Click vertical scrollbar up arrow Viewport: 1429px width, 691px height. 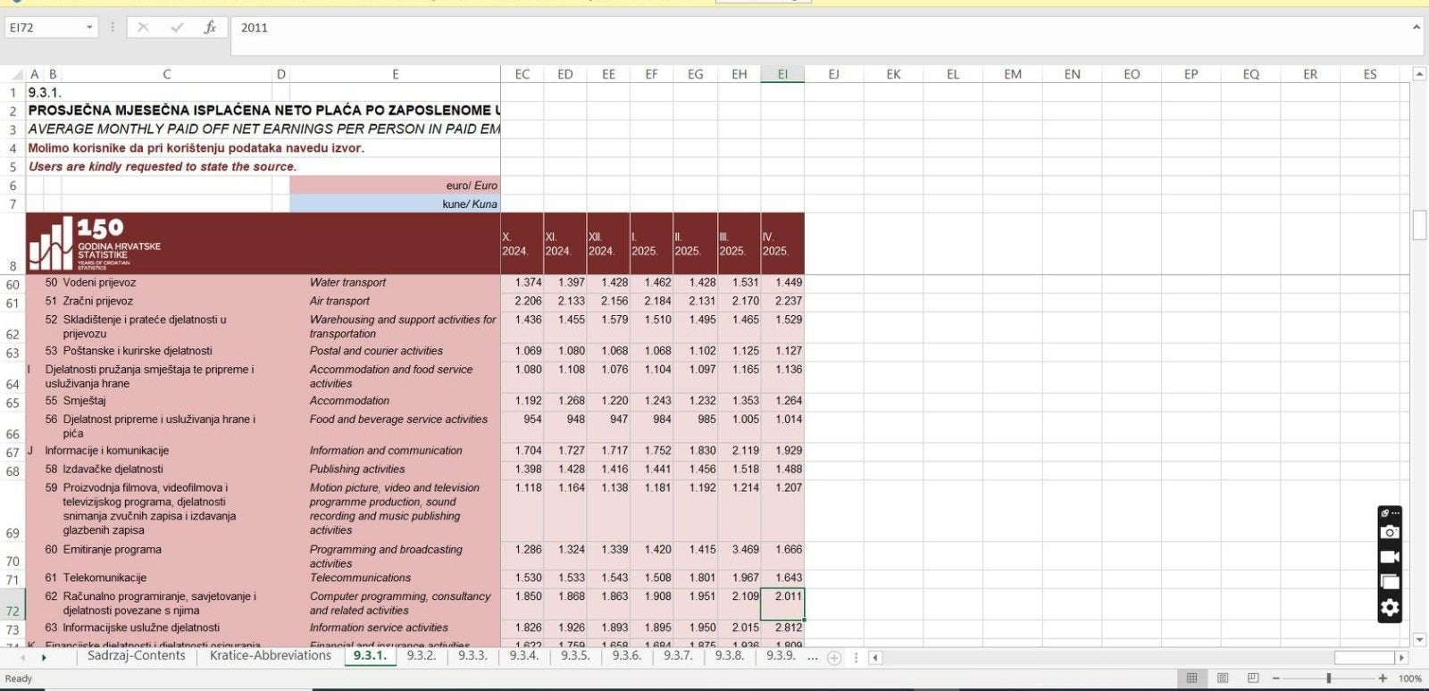(1419, 74)
